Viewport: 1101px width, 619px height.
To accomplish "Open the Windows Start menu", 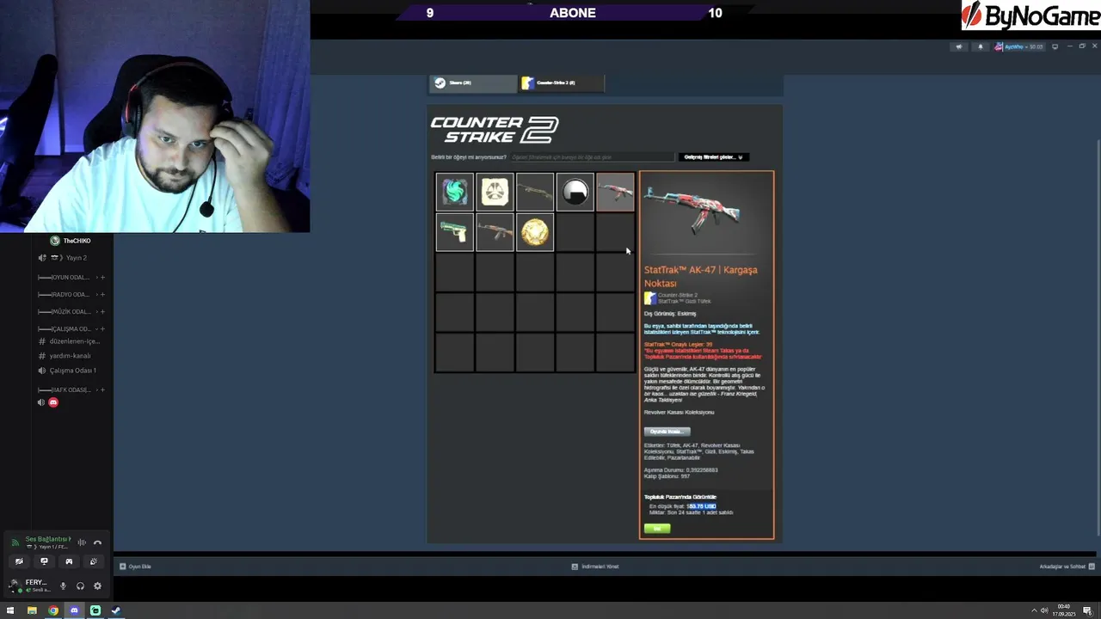I will click(10, 610).
